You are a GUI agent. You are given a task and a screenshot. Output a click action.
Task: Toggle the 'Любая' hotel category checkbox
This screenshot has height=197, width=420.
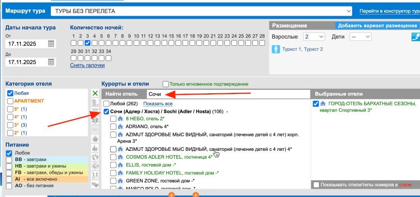click(10, 93)
